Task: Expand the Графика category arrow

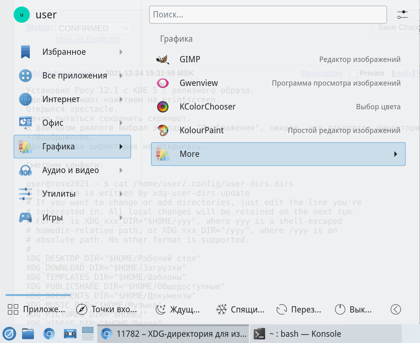Action: [x=121, y=147]
